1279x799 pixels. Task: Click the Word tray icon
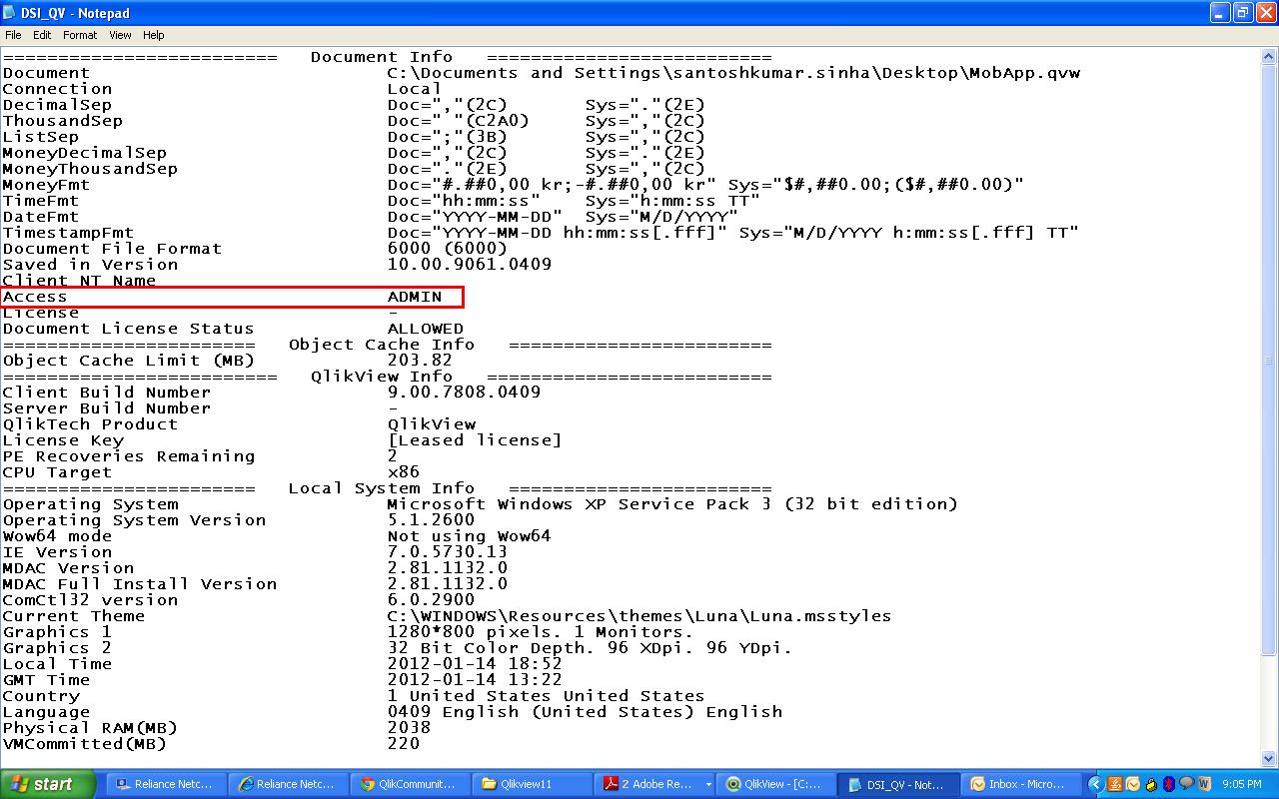point(1204,784)
